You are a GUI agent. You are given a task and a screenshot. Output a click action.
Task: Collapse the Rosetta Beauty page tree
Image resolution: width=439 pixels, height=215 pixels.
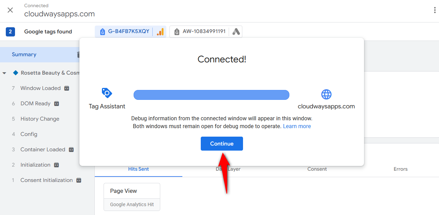tap(4, 73)
